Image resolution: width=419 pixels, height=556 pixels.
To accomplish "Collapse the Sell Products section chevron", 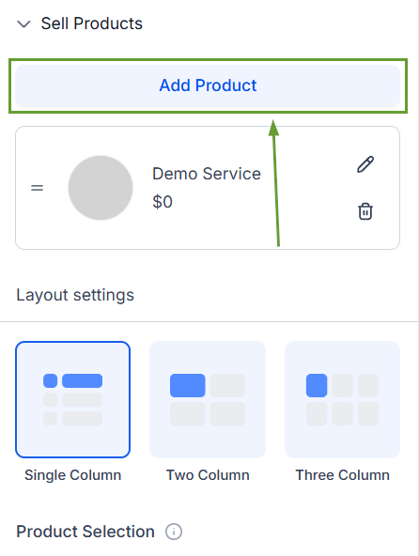I will [23, 24].
